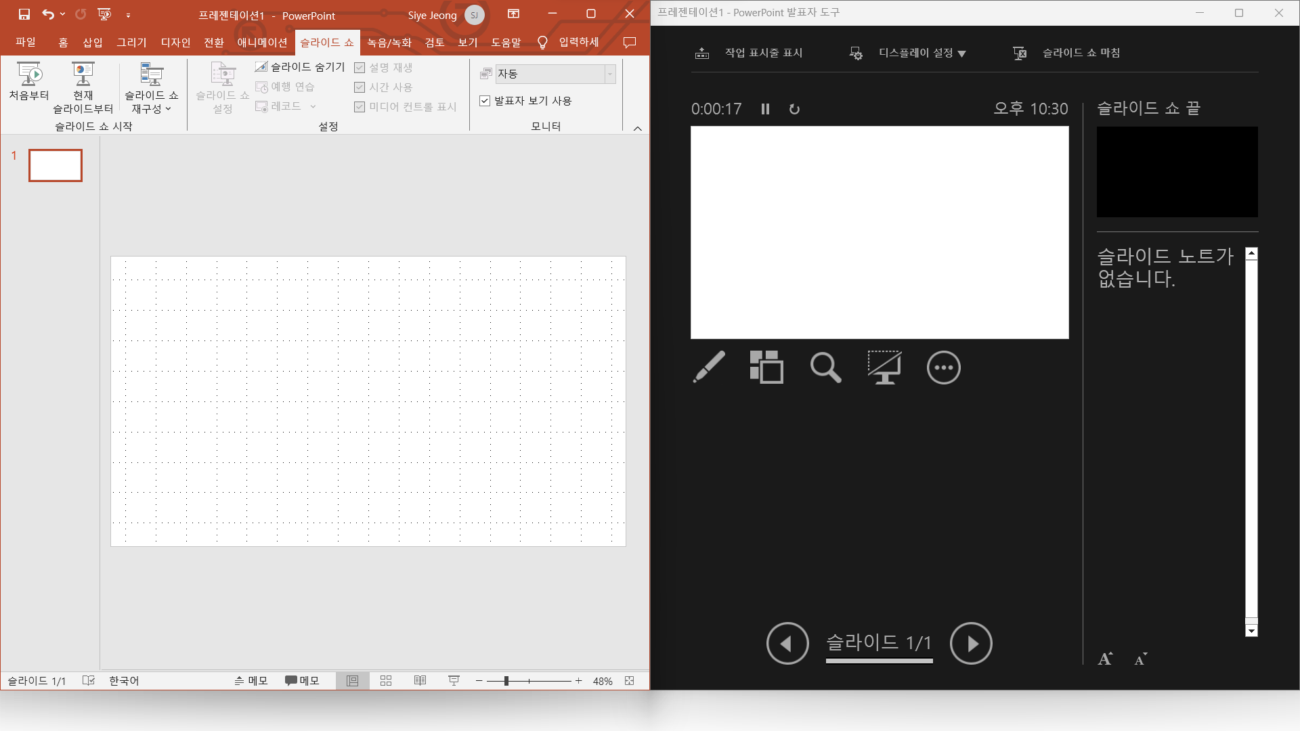1300x731 pixels.
Task: Switch to the 애니메이션 tab
Action: pos(262,42)
